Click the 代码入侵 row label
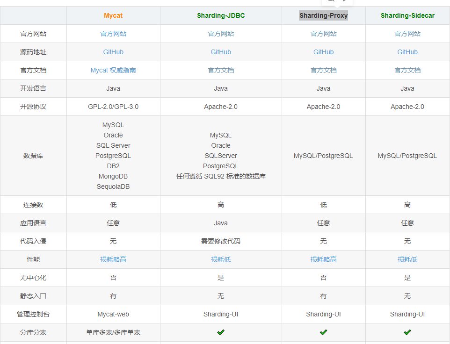Screen dimensions: 450x344 click(33, 241)
